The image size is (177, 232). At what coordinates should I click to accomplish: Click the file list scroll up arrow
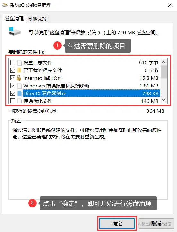click(164, 62)
